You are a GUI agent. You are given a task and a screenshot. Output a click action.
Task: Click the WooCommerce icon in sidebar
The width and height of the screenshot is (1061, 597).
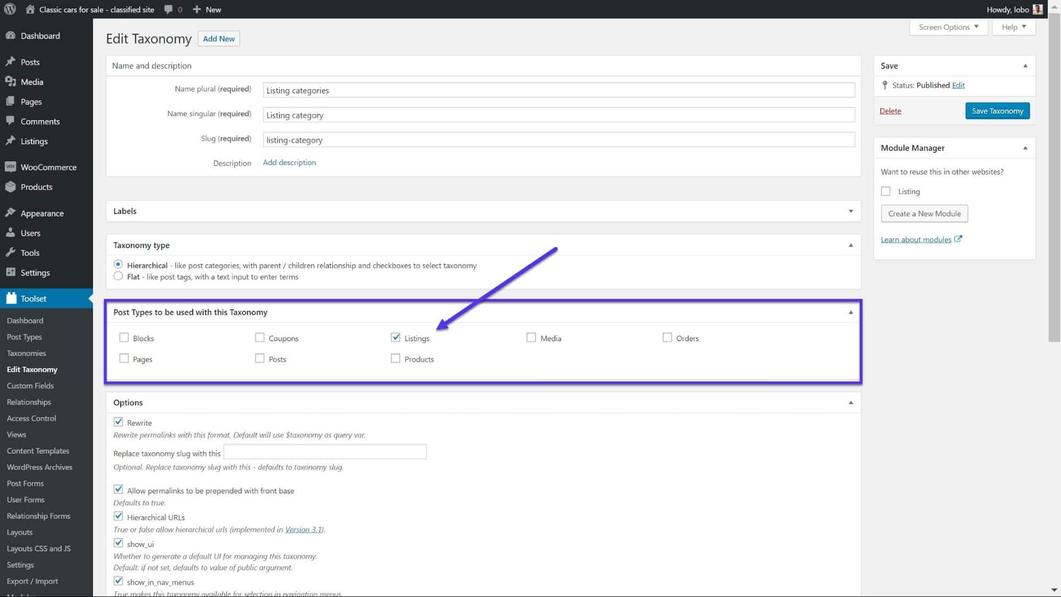coord(10,166)
